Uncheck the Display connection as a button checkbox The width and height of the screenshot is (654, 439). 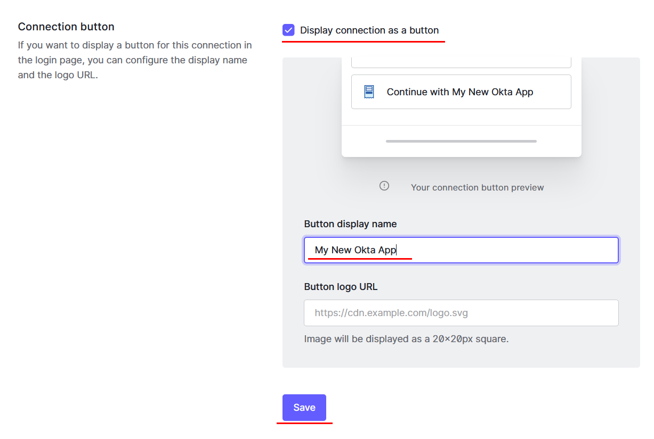pos(288,30)
